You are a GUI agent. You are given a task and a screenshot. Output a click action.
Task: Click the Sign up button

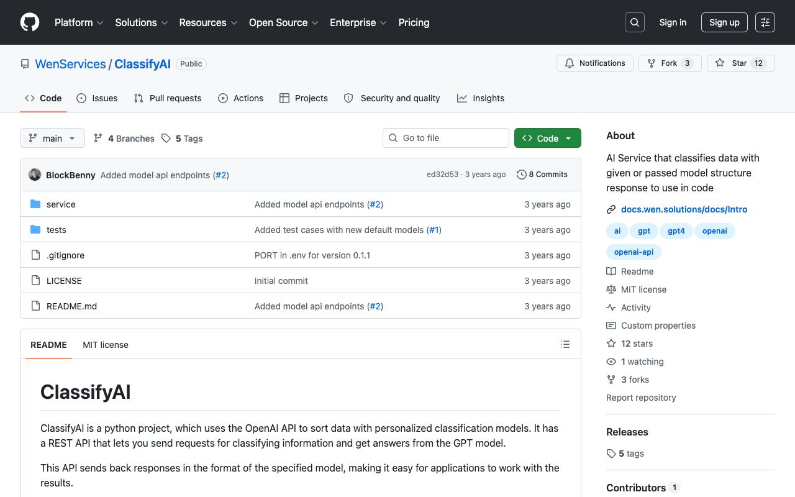724,22
